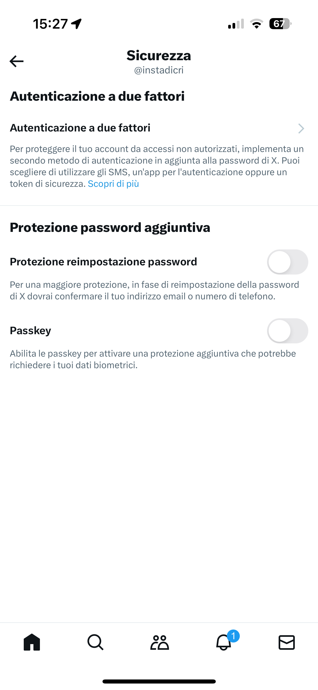Tap the cellular signal bars
The width and height of the screenshot is (318, 690).
236,24
